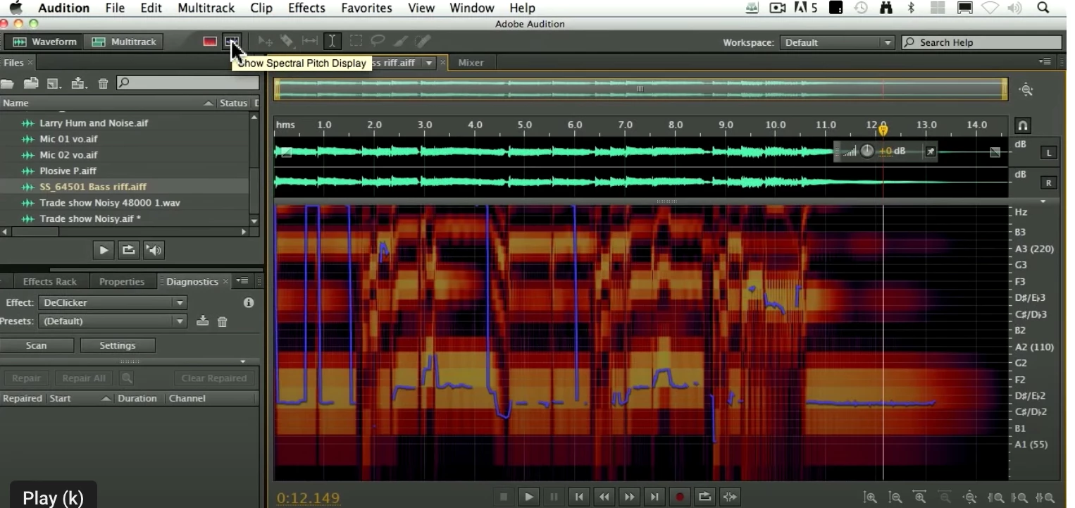Delete Diagnostics preset with trash icon

coord(223,322)
